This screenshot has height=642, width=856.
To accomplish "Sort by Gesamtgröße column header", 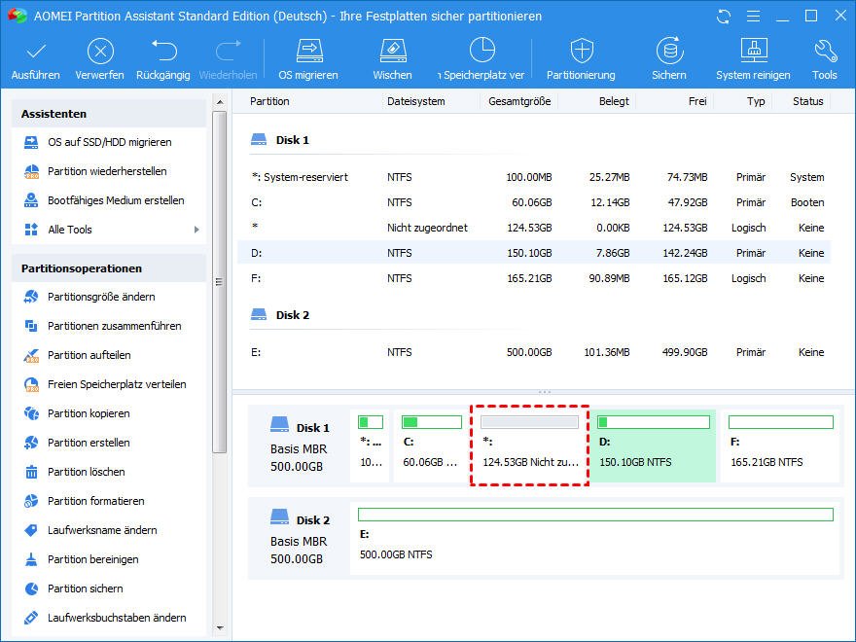I will [520, 101].
